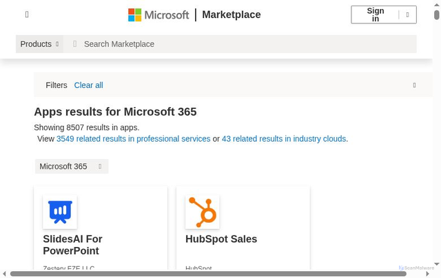Click the HubSpot Sales logo icon

202,212
